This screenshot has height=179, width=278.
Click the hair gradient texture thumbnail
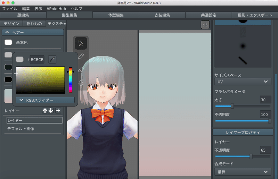click(x=8, y=96)
